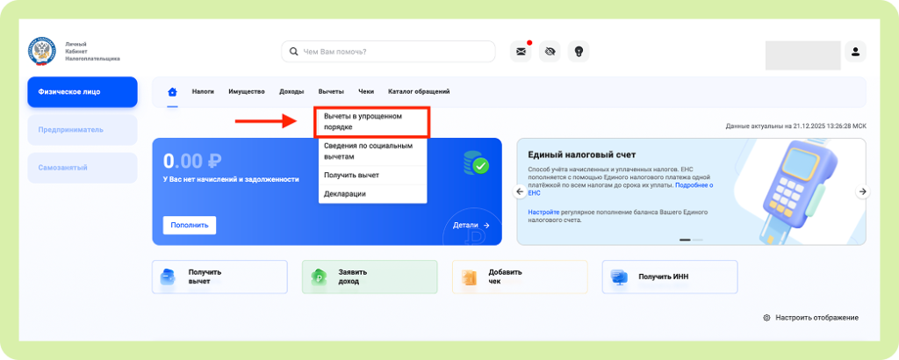Go to home via house icon
The image size is (899, 360).
[x=172, y=91]
